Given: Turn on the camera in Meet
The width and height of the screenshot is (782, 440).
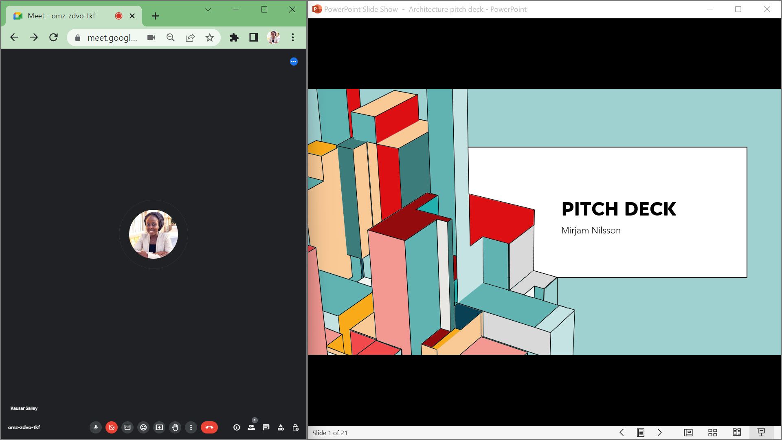Looking at the screenshot, I should click(x=112, y=427).
